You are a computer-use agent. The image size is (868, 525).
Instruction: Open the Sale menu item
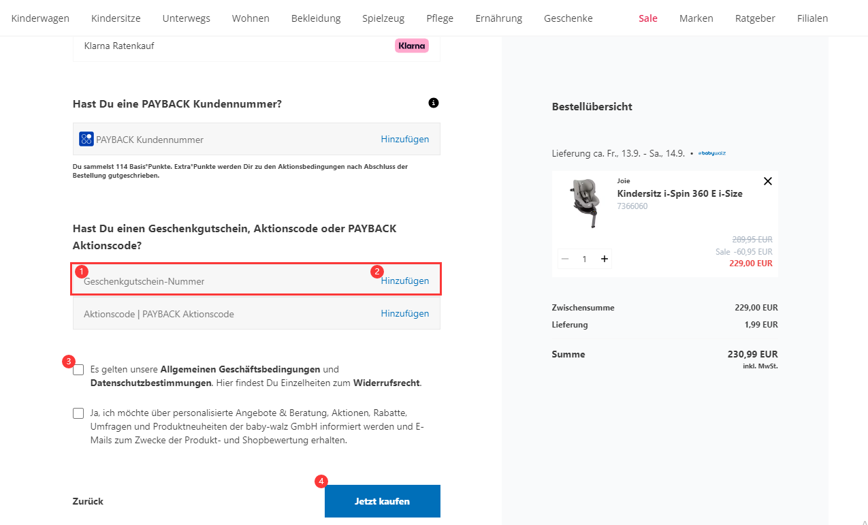pyautogui.click(x=648, y=18)
